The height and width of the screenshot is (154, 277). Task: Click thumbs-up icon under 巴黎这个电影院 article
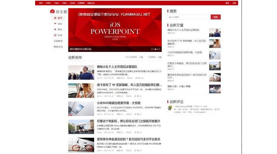pyautogui.click(x=135, y=132)
